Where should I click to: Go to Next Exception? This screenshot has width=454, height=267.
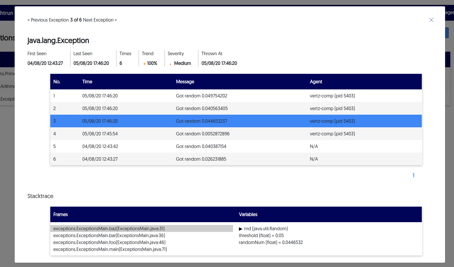(x=100, y=20)
